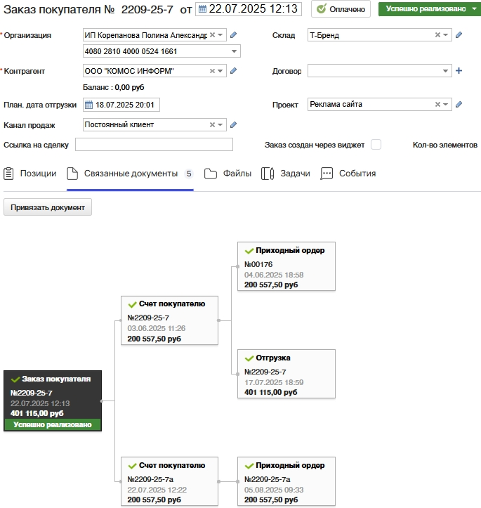Click the edit pencil for Канал продаж
The width and height of the screenshot is (481, 508).
tap(234, 125)
